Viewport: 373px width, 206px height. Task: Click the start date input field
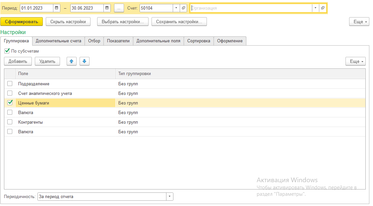pyautogui.click(x=36, y=8)
